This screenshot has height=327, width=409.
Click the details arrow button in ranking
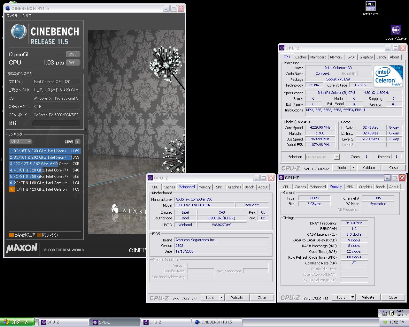tap(78, 142)
